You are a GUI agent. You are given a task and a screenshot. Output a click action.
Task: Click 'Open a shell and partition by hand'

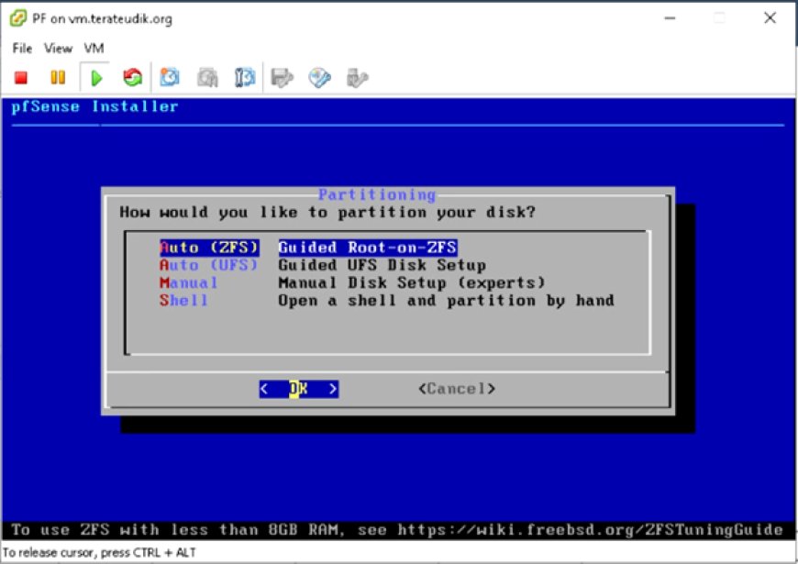(447, 300)
